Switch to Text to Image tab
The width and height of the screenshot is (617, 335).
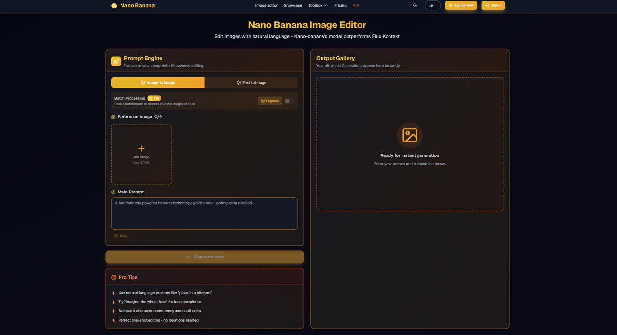point(251,83)
